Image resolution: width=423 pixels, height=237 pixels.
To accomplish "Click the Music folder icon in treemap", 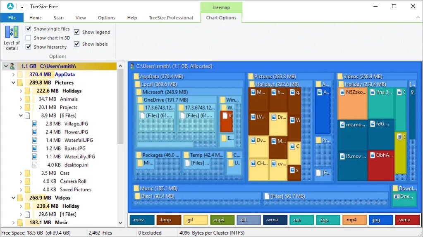I will (136, 188).
